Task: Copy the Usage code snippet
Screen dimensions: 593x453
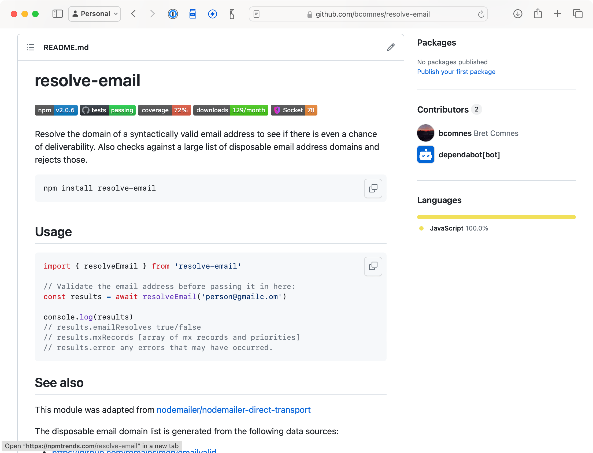Action: [x=373, y=266]
